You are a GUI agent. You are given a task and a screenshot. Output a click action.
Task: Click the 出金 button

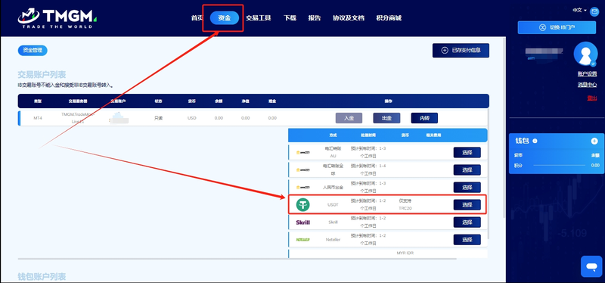[x=386, y=118]
